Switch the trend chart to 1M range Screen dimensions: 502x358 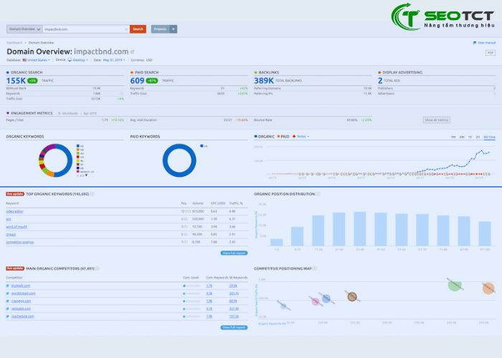[453, 137]
